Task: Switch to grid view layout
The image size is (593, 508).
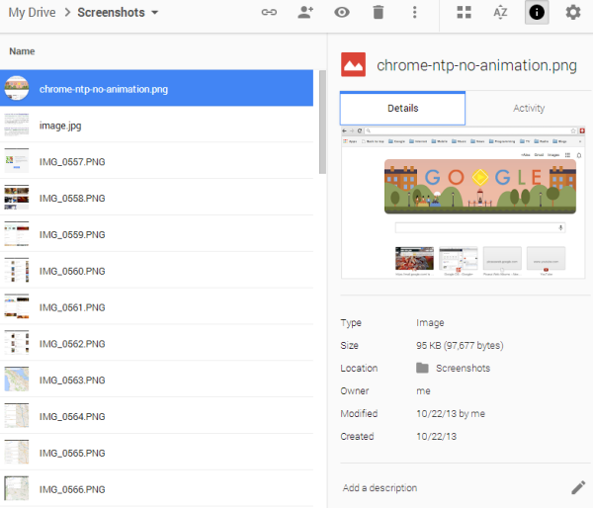Action: click(464, 13)
